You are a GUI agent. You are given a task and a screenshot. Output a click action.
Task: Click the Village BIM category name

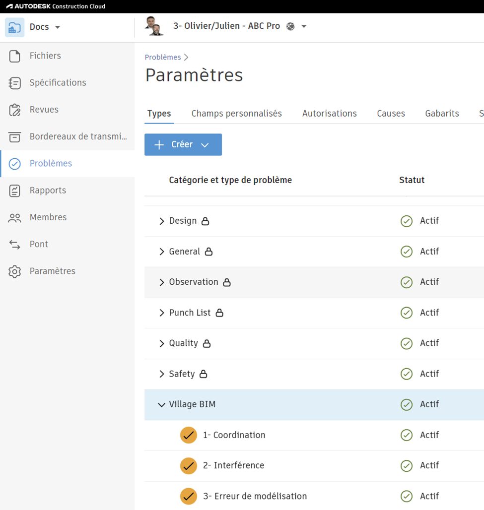(x=192, y=404)
